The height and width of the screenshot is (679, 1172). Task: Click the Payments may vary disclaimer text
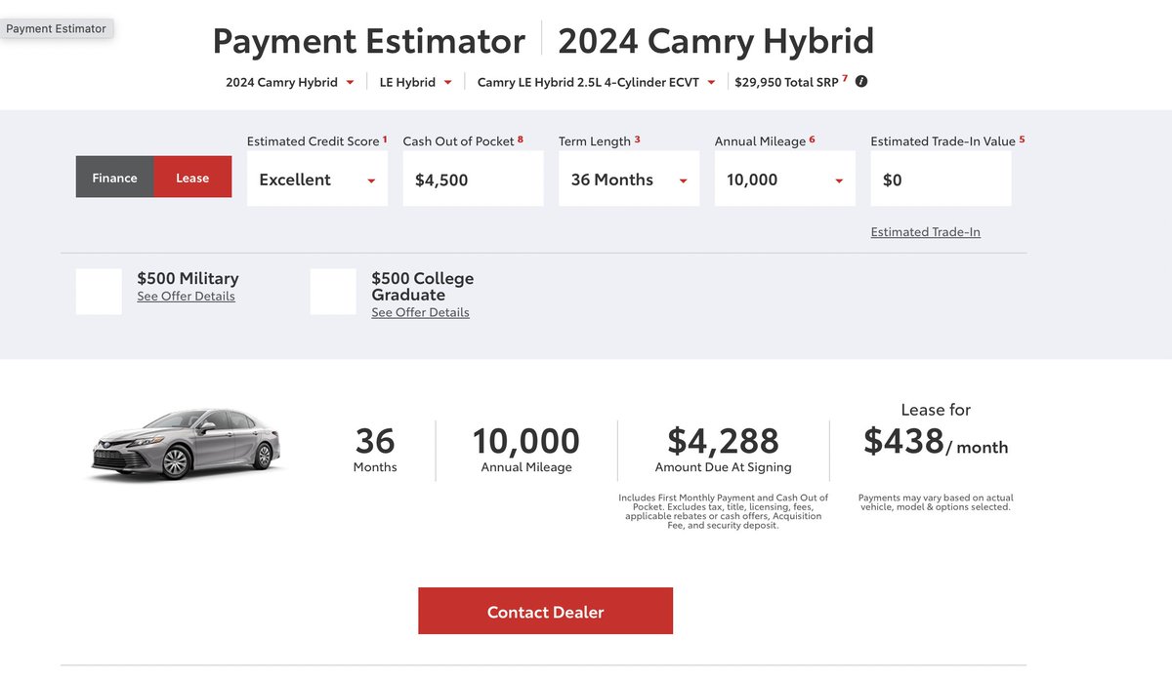(x=936, y=502)
